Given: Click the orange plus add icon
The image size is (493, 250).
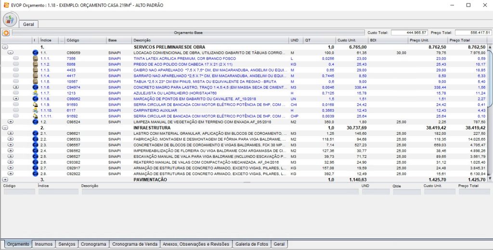Looking at the screenshot, I should (6, 33).
